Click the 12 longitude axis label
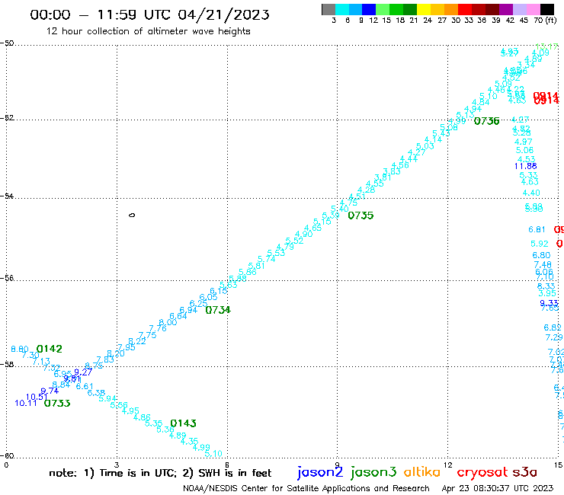The height and width of the screenshot is (495, 564). (448, 465)
